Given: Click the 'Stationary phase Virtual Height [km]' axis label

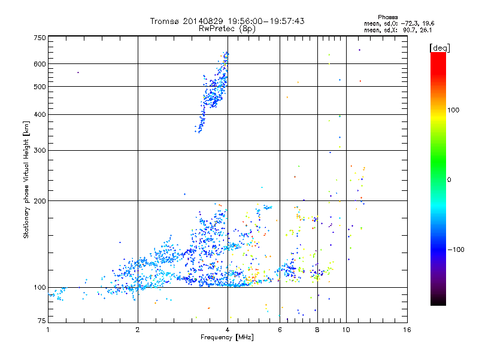Looking at the screenshot, I should [26, 180].
